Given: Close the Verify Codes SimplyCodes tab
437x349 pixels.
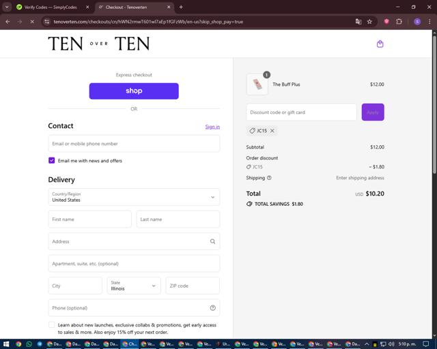Looking at the screenshot, I should 87,7.
